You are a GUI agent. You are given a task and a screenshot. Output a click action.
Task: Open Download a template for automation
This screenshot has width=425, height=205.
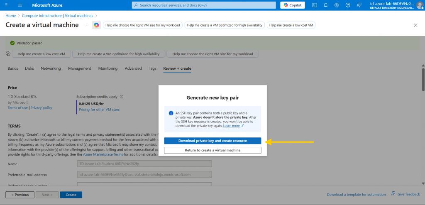point(356,195)
